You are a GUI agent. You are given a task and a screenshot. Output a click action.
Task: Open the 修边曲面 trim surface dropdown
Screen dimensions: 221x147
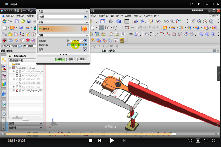pos(85,45)
